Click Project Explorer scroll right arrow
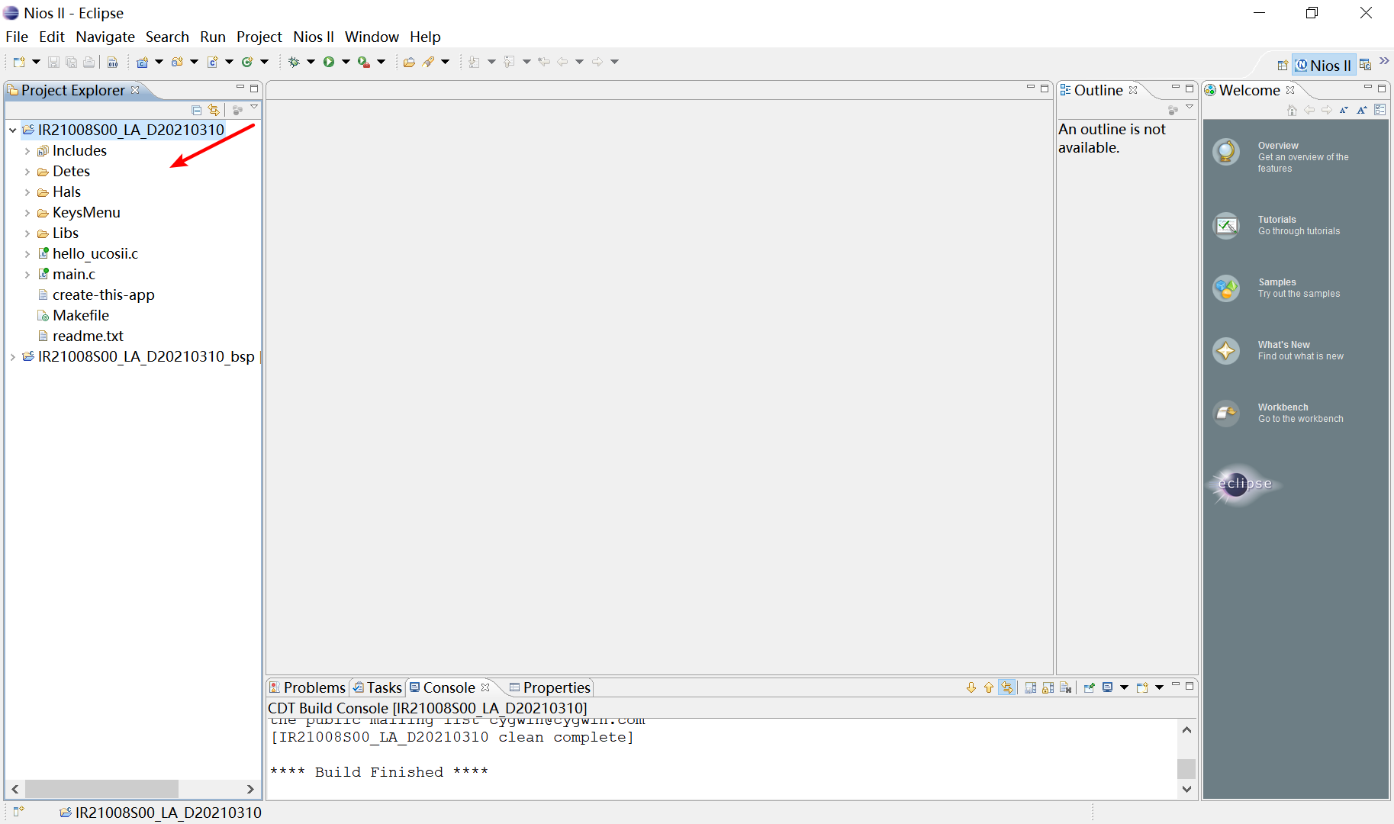1394x824 pixels. [x=250, y=789]
